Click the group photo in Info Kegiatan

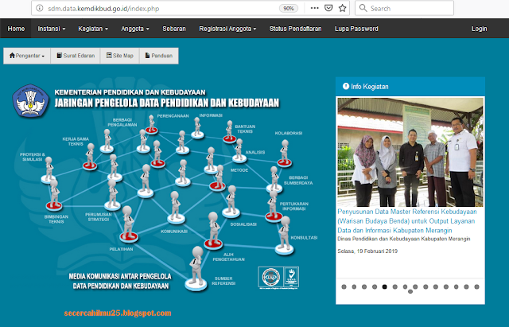[410, 152]
